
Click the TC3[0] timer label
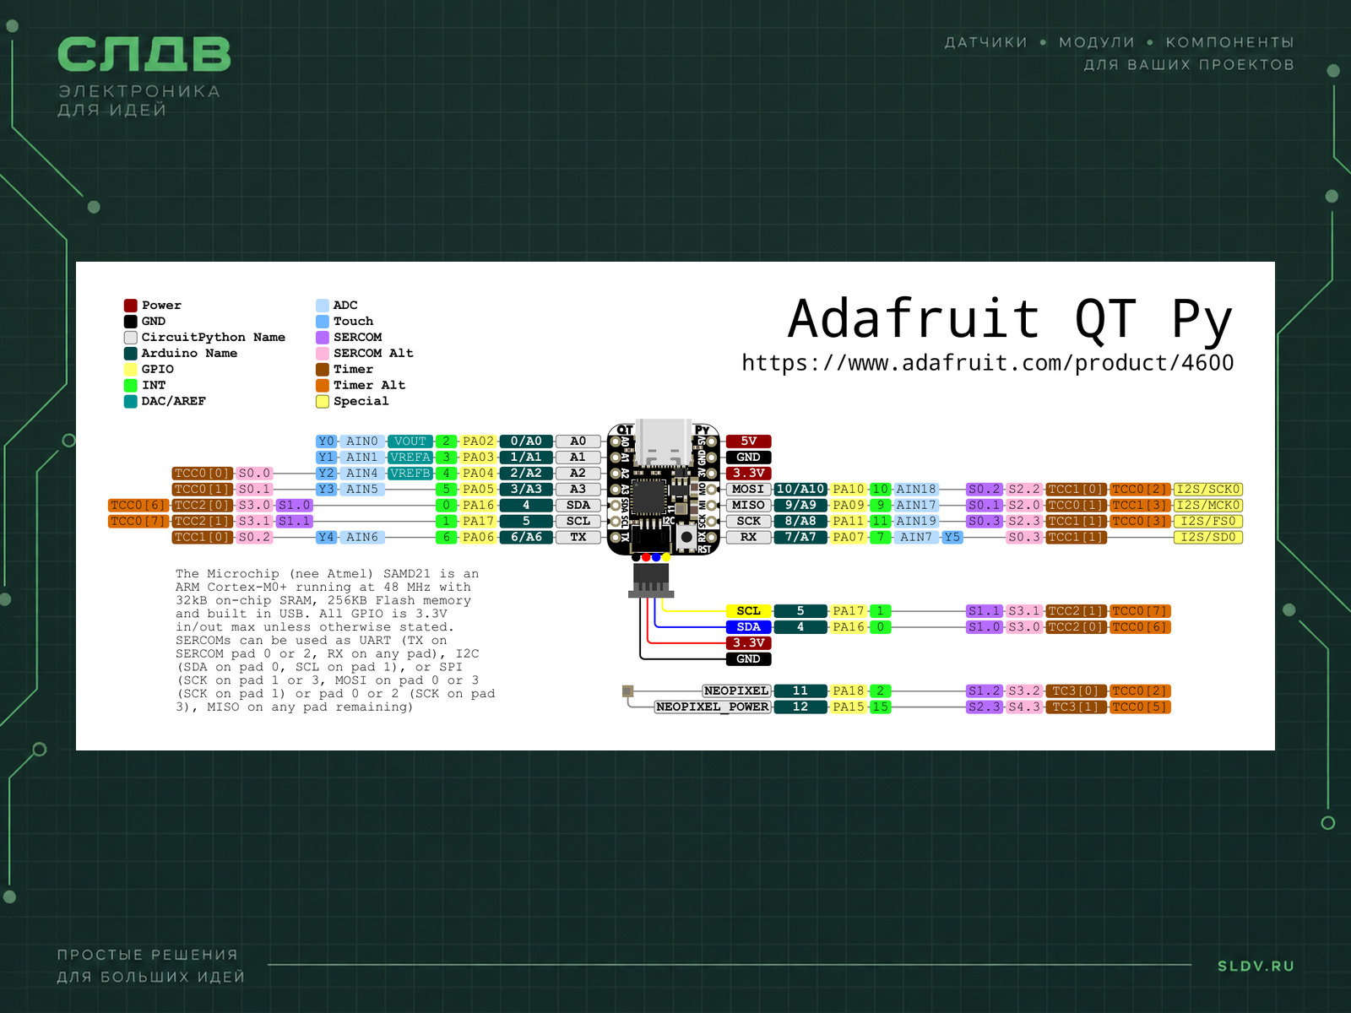[1076, 691]
